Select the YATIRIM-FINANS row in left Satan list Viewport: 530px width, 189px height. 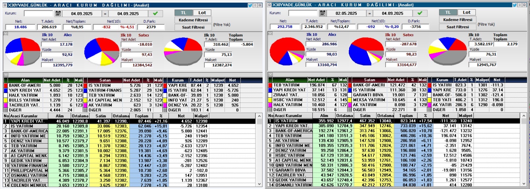[x=123, y=90]
